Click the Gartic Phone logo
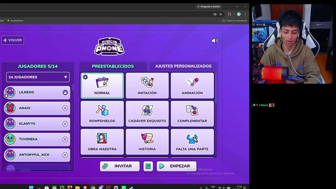The width and height of the screenshot is (336, 189). [x=109, y=46]
